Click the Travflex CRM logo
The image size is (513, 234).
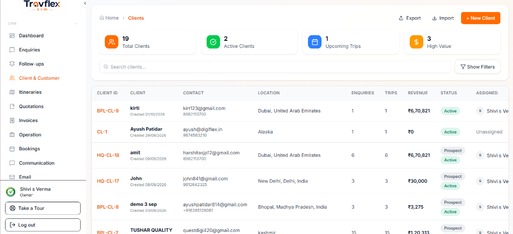point(42,6)
